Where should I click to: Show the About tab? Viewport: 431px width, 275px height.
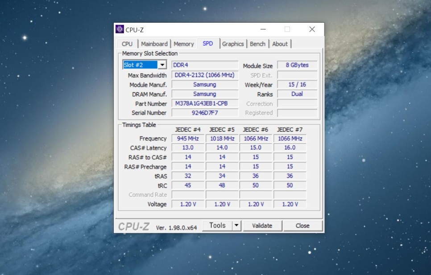[280, 44]
